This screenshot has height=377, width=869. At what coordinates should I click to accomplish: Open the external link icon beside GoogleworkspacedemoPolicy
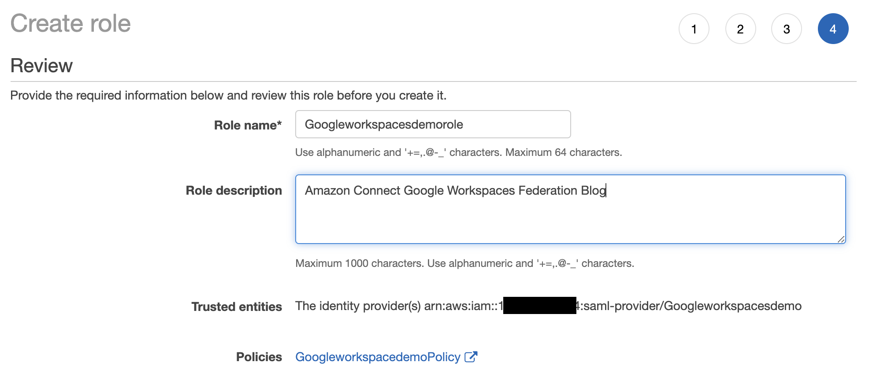click(471, 357)
